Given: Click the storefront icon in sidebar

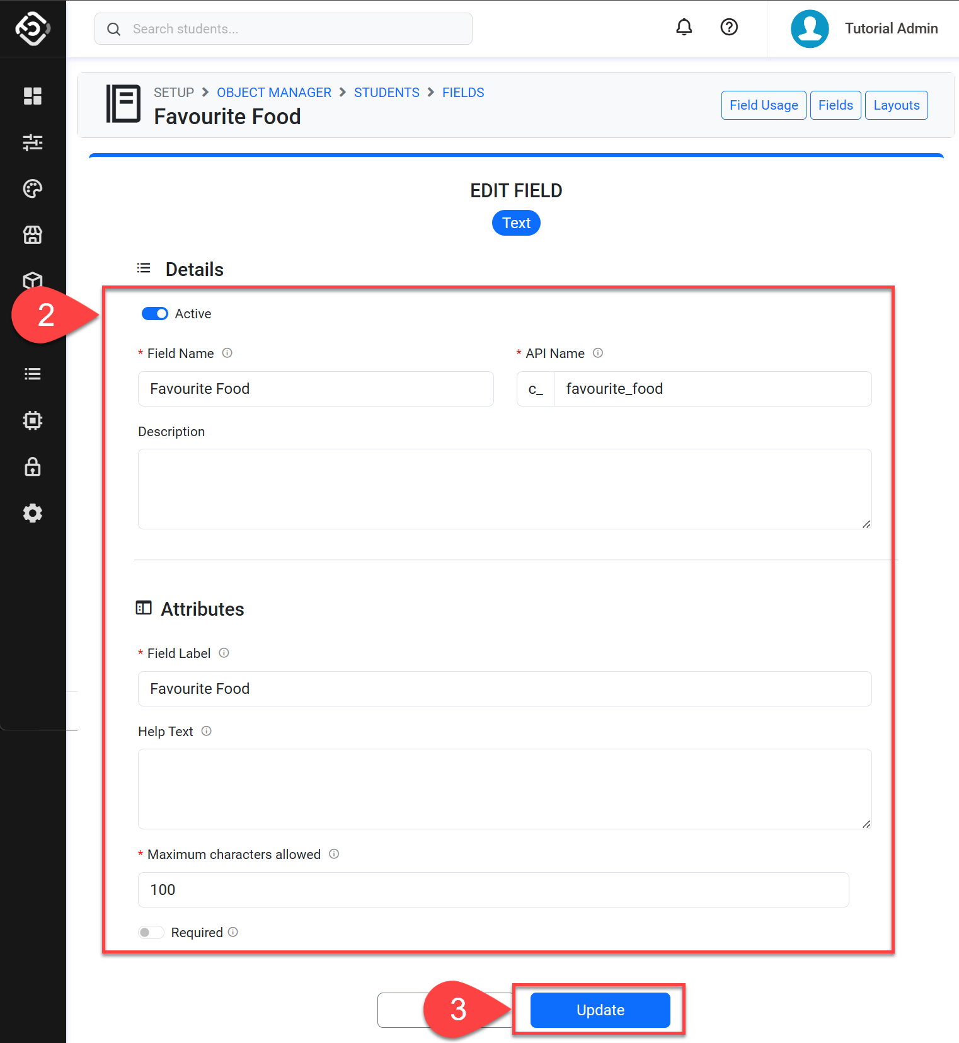Looking at the screenshot, I should click(x=33, y=235).
